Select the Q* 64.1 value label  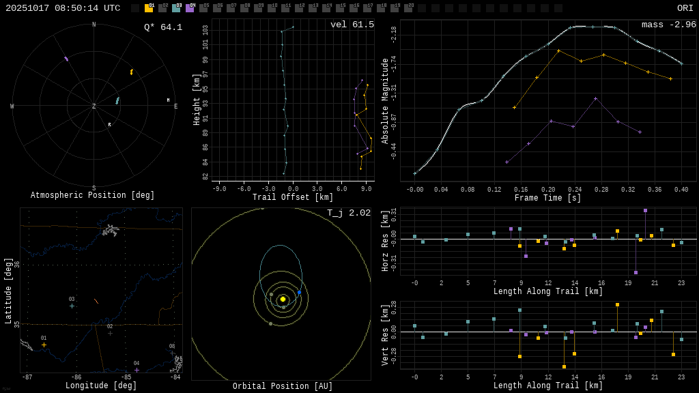[x=163, y=27]
